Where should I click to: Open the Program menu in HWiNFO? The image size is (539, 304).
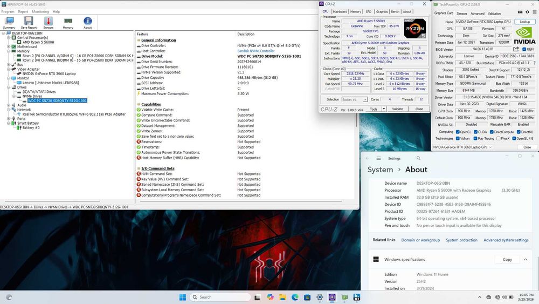pos(8,12)
